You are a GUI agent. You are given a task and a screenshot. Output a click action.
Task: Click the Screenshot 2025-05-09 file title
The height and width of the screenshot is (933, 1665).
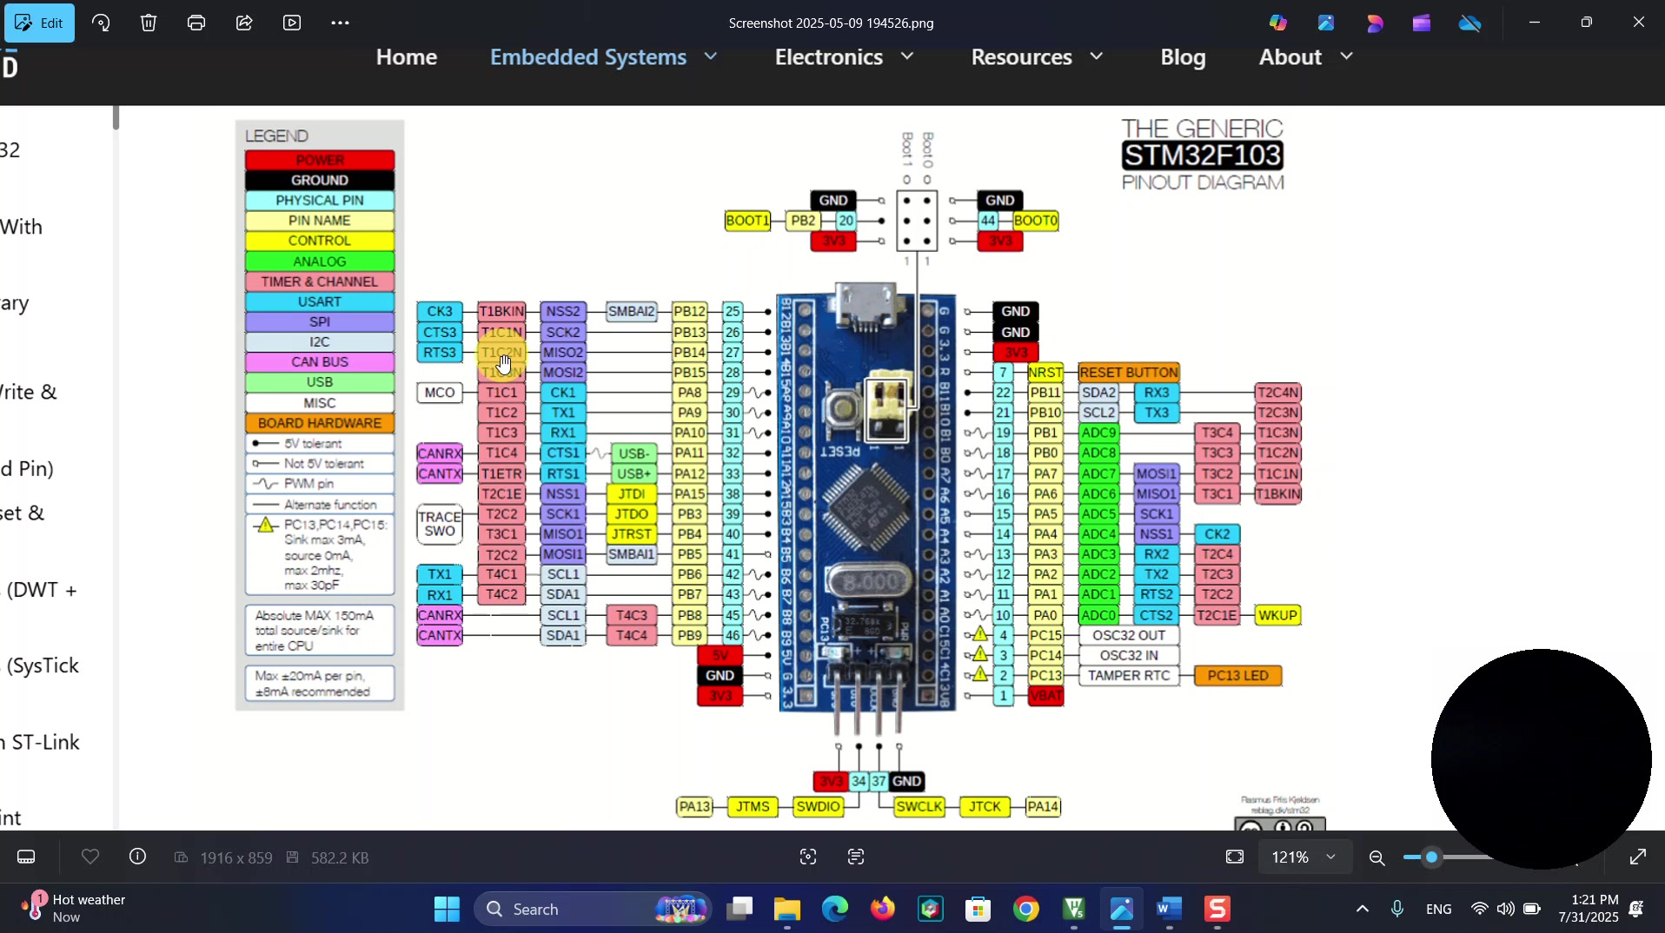tap(832, 23)
